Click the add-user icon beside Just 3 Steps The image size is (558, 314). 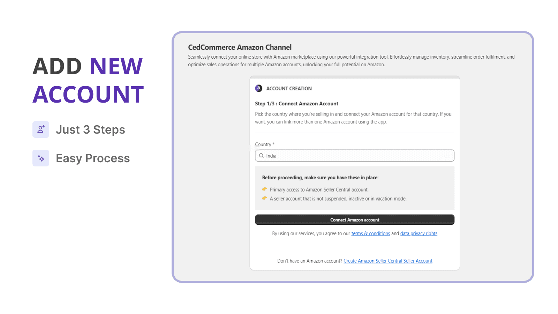point(41,129)
